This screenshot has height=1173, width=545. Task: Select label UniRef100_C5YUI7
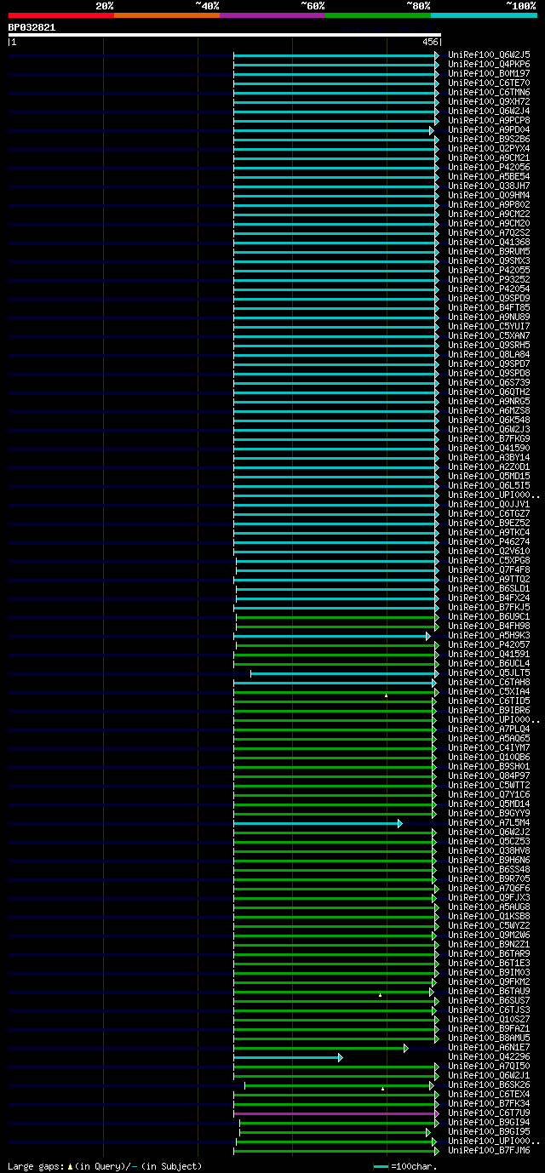coord(489,326)
